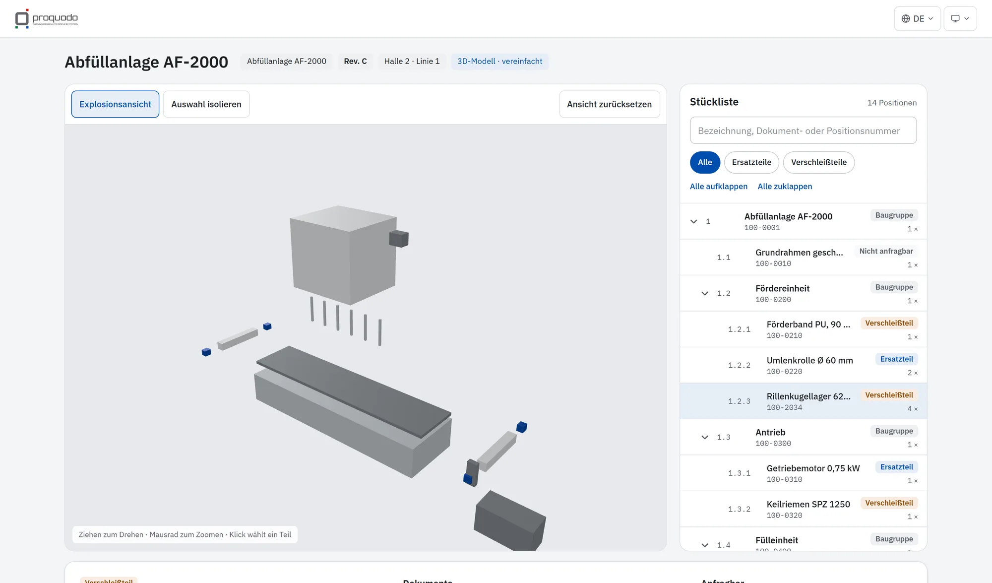The height and width of the screenshot is (583, 992).
Task: Select Grundrahmen row 1.1
Action: point(803,257)
